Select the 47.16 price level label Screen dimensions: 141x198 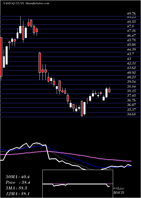tap(131, 31)
